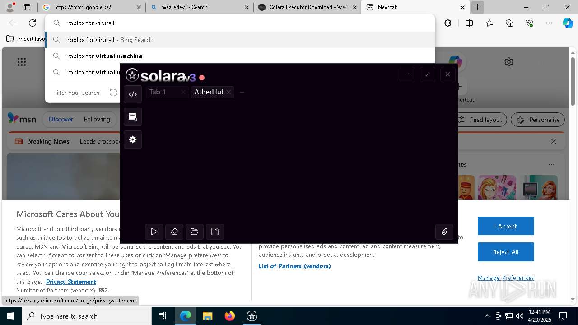Show hidden system tray icons
Screen dimensions: 578x325
click(x=487, y=316)
